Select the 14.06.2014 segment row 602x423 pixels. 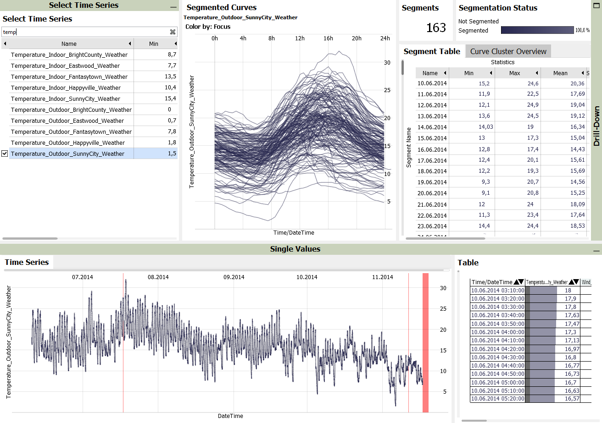tap(432, 127)
